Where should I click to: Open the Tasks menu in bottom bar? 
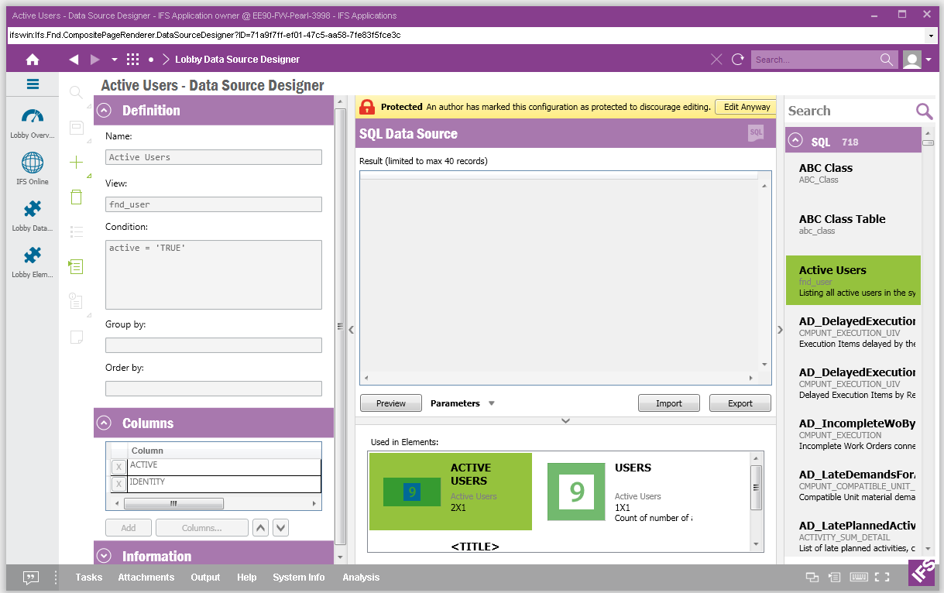(x=88, y=578)
